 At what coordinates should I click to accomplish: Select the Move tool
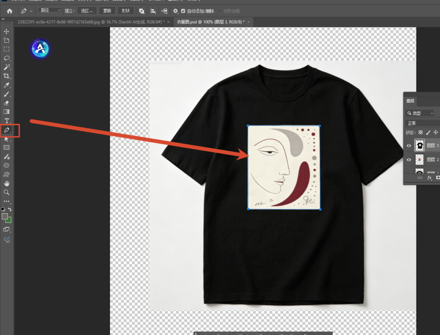click(x=6, y=31)
